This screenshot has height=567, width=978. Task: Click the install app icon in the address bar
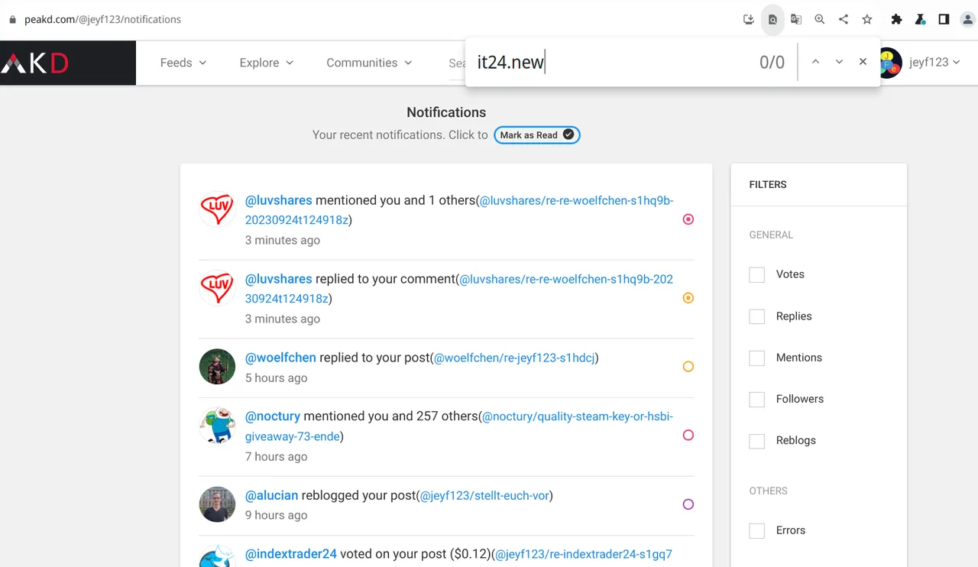(749, 20)
